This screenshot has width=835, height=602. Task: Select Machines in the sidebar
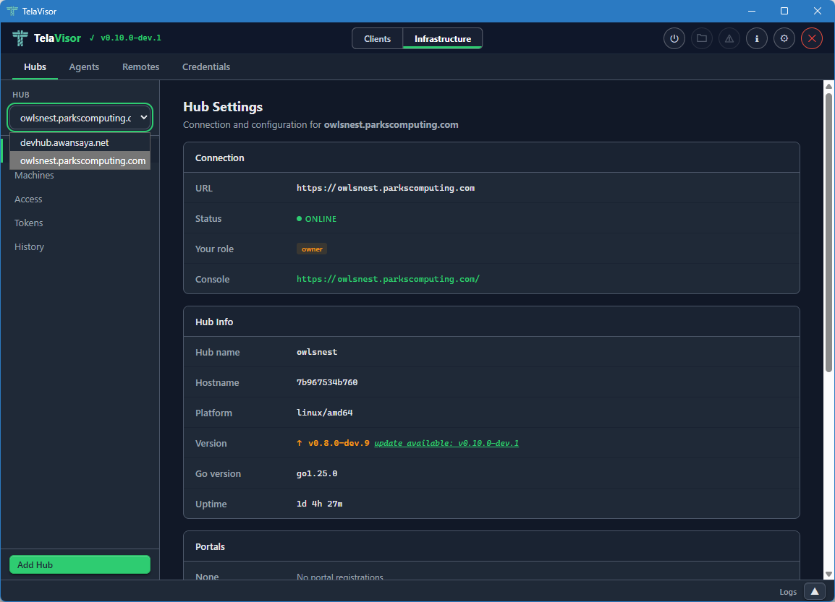click(33, 175)
